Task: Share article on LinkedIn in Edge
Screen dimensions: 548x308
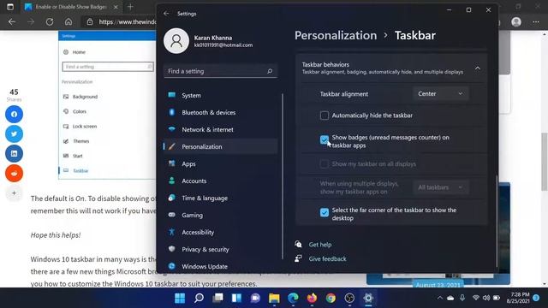Action: pyautogui.click(x=14, y=154)
